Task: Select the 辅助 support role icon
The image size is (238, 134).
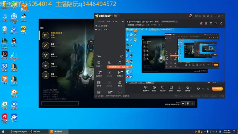Action: click(46, 55)
